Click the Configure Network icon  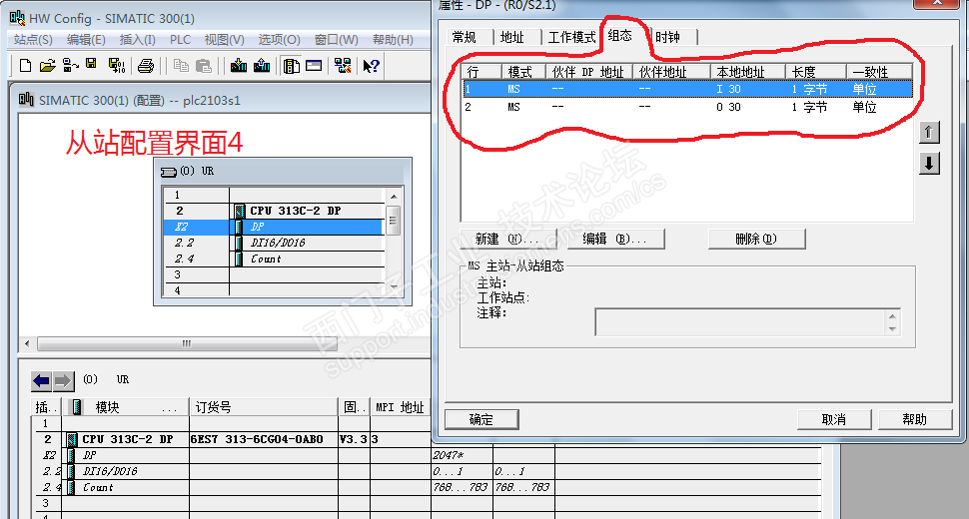pos(343,65)
